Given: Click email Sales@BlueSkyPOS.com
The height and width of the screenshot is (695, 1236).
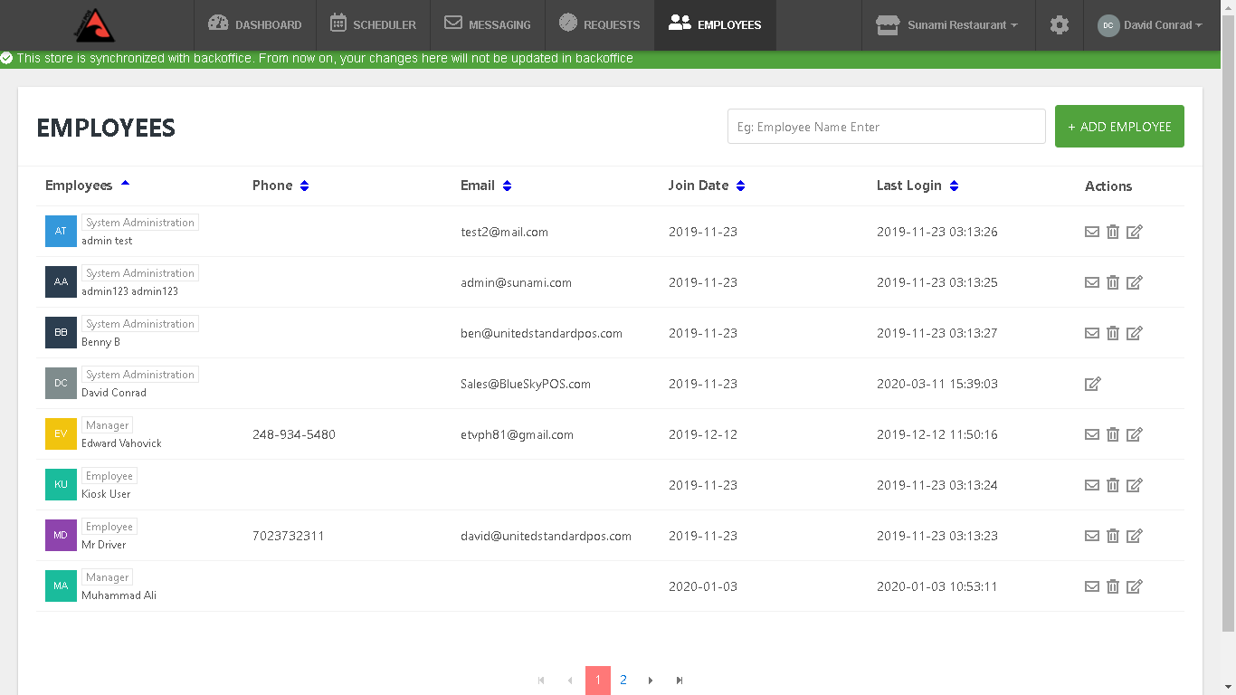Looking at the screenshot, I should click(526, 384).
